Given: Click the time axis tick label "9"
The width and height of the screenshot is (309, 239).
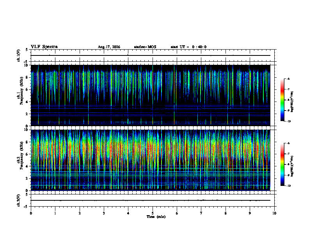Looking at the screenshot, I should pos(250,213).
